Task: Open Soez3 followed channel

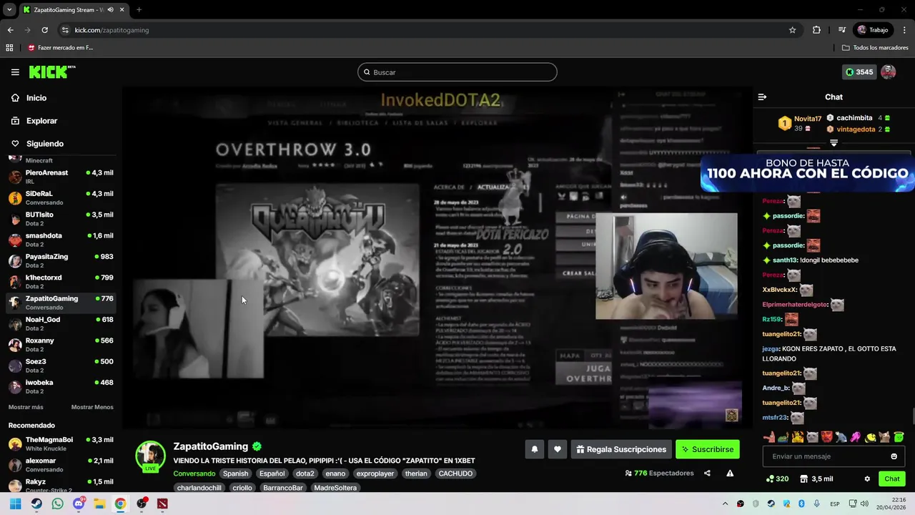Action: coord(60,366)
